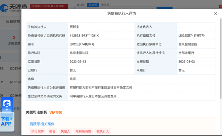Image resolution: width=222 pixels, height=136 pixels.
Task: Click the dialog's vertical scrollbar
Action: 221,58
